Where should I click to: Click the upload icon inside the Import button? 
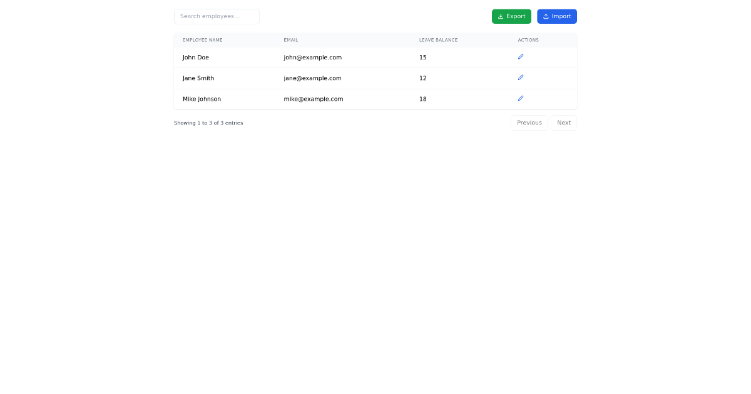pos(546,16)
